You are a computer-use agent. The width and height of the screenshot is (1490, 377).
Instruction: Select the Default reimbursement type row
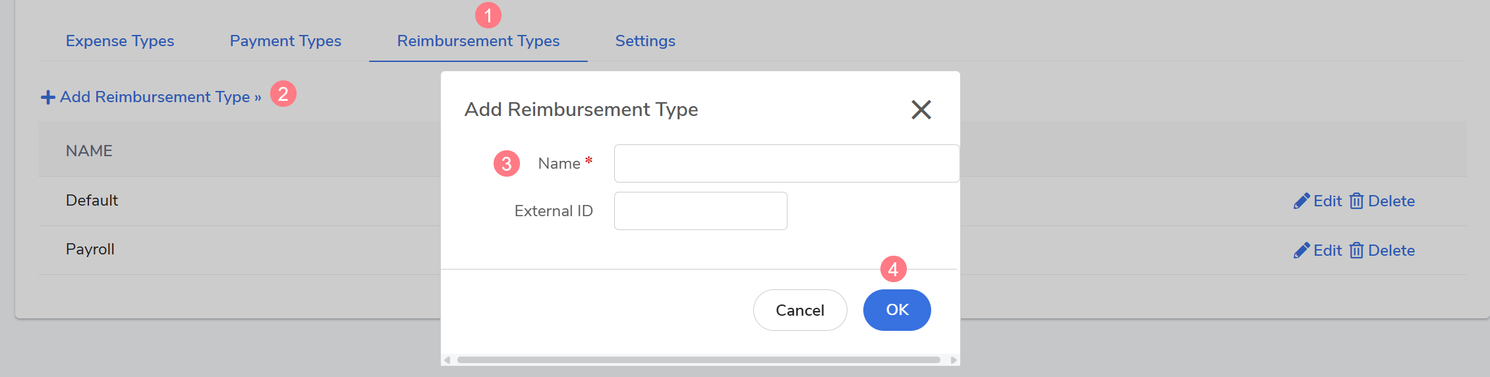[92, 200]
